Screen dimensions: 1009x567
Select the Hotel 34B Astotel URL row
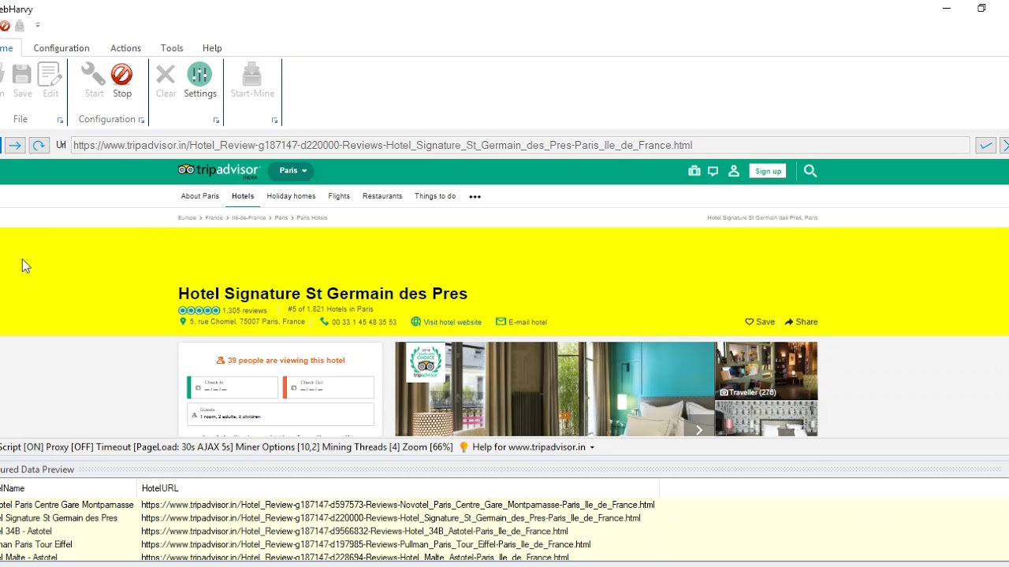click(355, 532)
